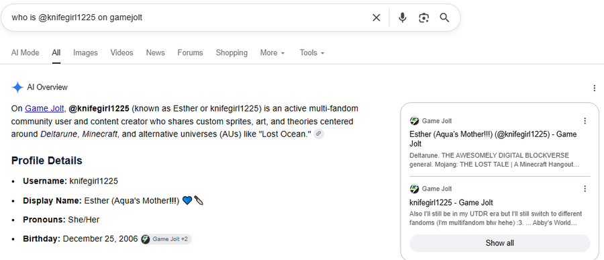The width and height of the screenshot is (604, 260).
Task: Click the blue heart emoji in Display Name
Action: [187, 201]
